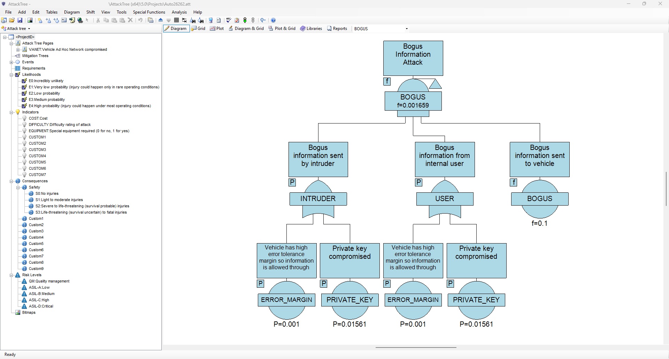Image resolution: width=669 pixels, height=359 pixels.
Task: Open the Attack tree selector dropdown
Action: [29, 29]
